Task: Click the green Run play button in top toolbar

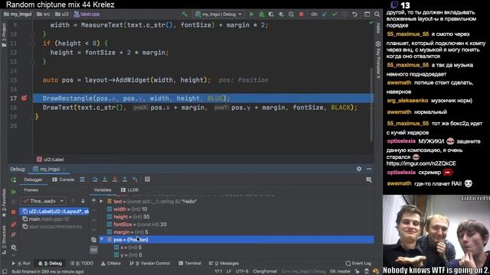Action: (251, 14)
